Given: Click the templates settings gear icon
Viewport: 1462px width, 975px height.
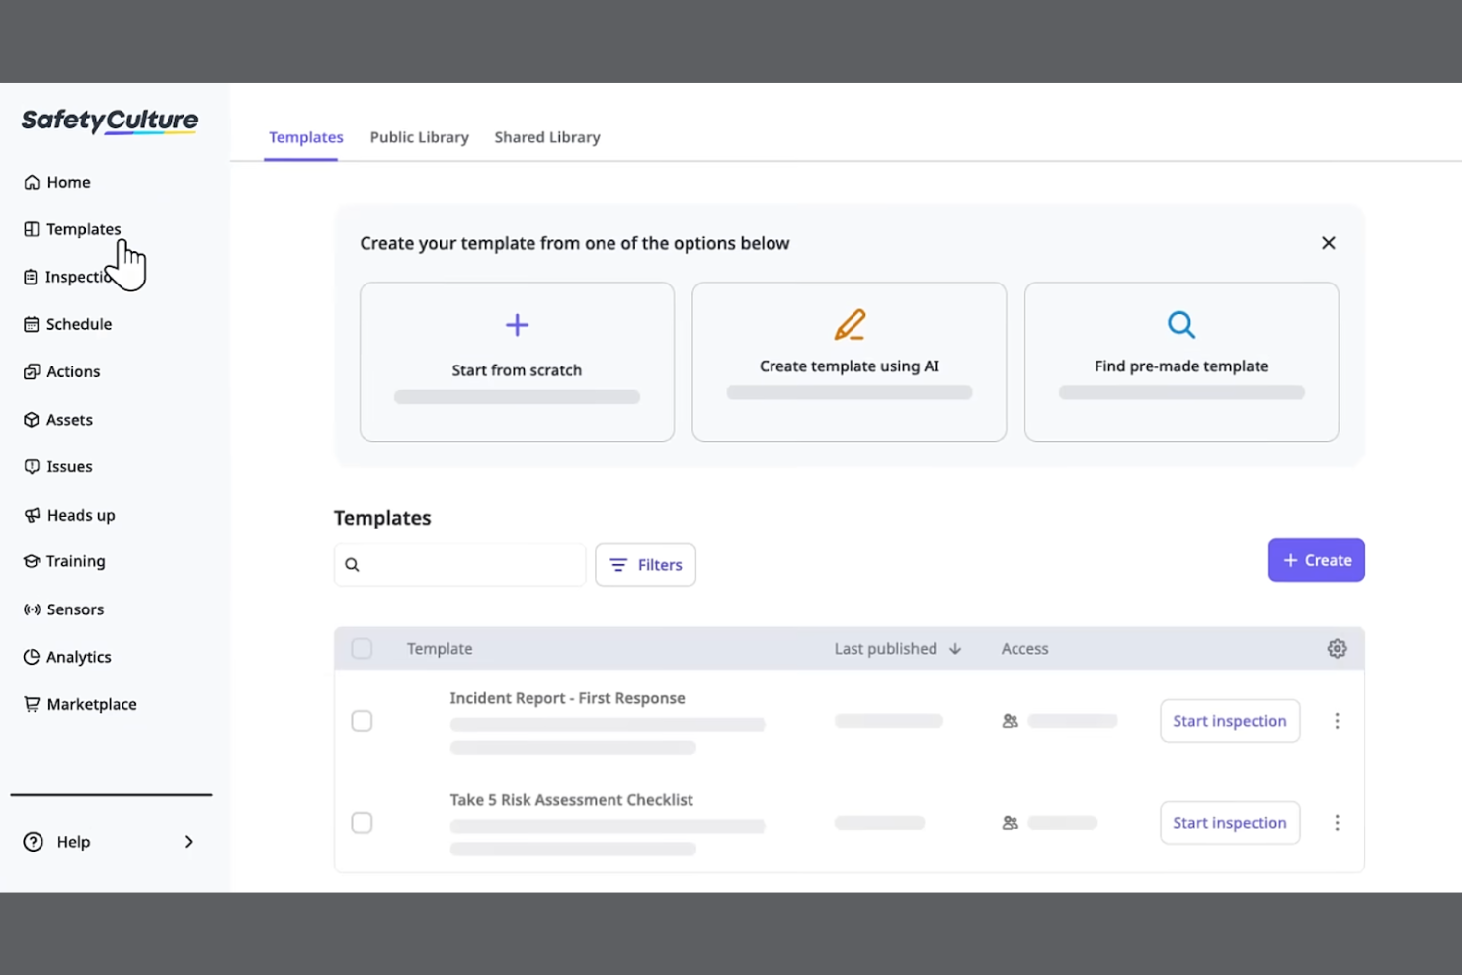Looking at the screenshot, I should (x=1337, y=648).
